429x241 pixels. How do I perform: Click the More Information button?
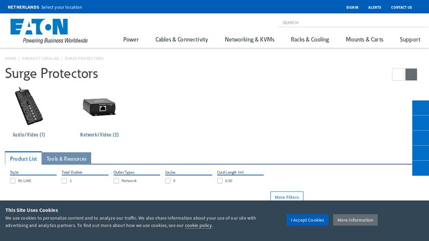(355, 220)
